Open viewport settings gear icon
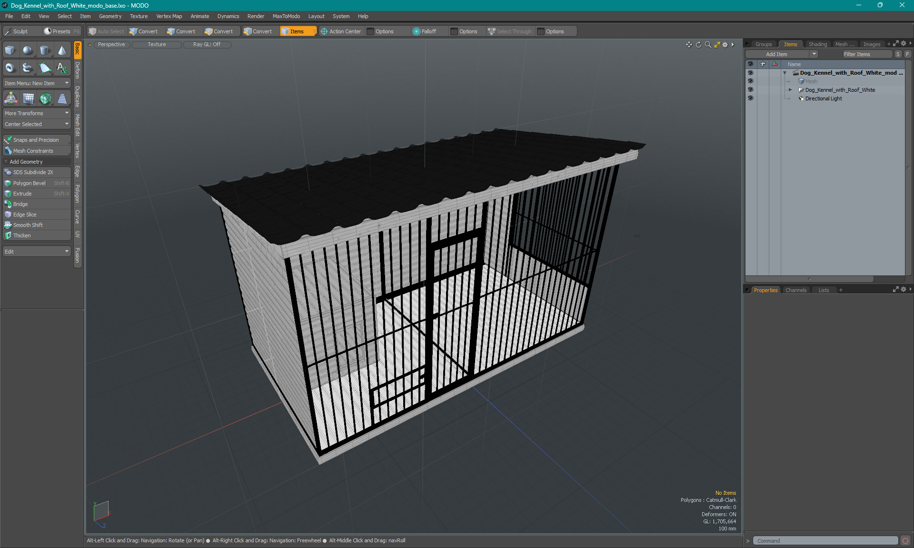This screenshot has width=914, height=548. click(725, 44)
